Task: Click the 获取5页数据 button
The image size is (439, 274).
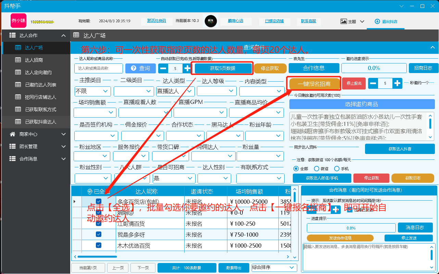Action: point(223,68)
